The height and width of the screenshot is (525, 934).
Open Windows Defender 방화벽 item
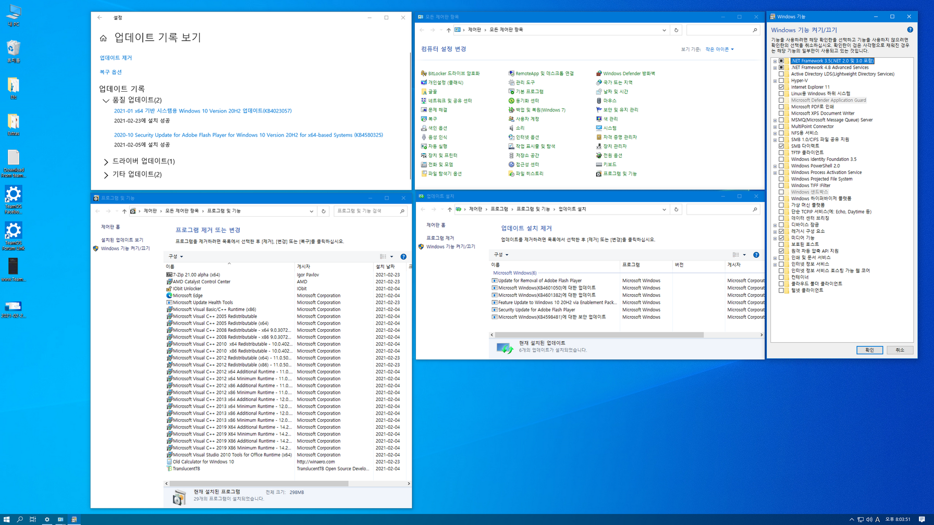pos(625,73)
